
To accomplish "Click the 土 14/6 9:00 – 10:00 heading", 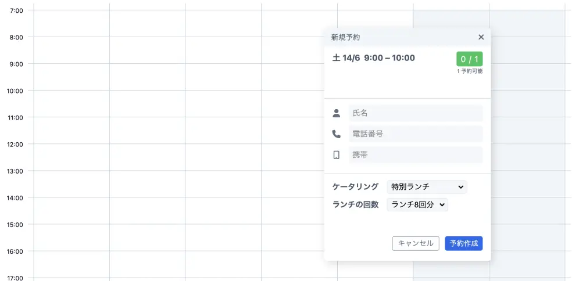I will 373,58.
